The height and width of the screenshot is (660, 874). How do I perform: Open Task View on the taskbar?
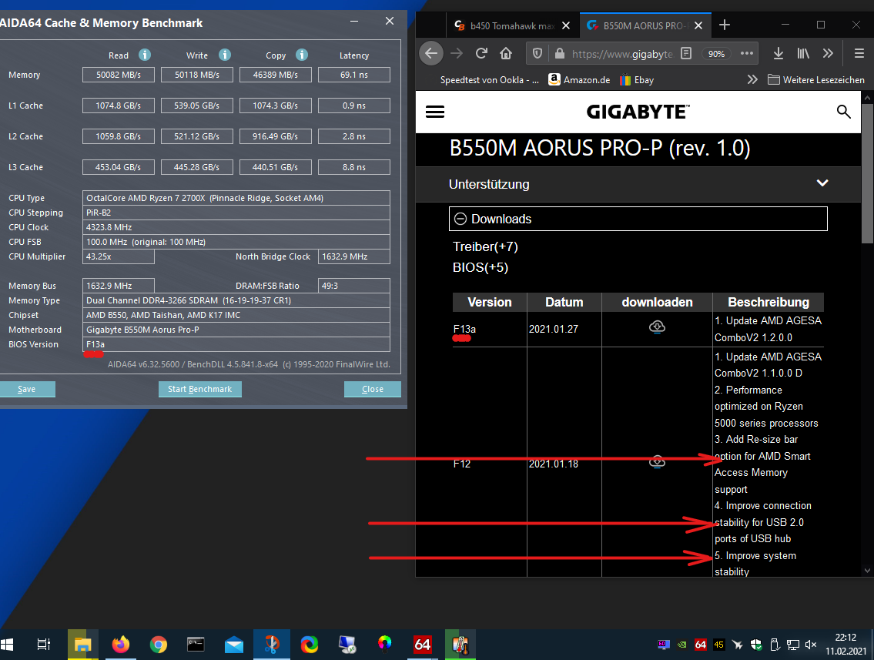pos(43,645)
